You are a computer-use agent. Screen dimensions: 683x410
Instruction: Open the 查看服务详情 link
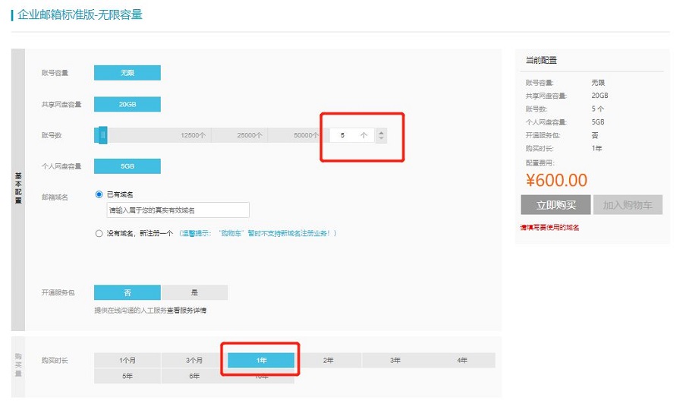coord(187,311)
